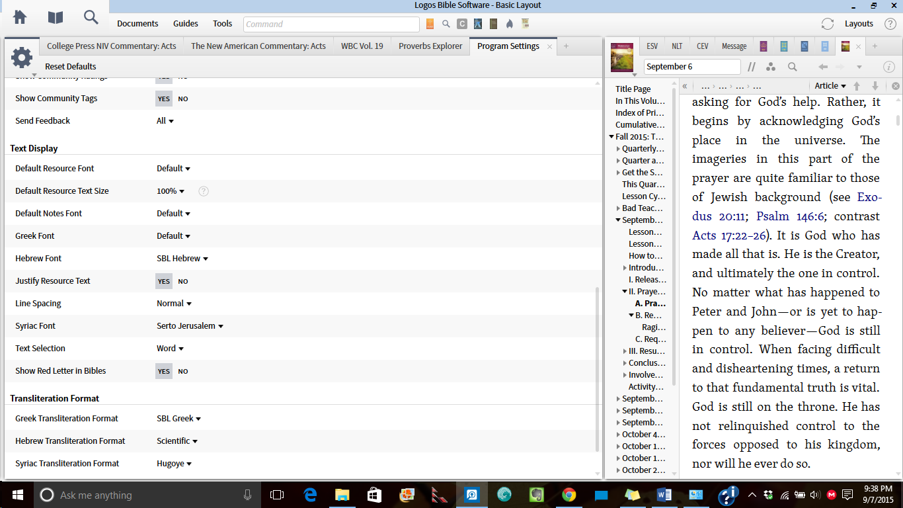The image size is (903, 508).
Task: Click the Command input box
Action: pos(331,24)
